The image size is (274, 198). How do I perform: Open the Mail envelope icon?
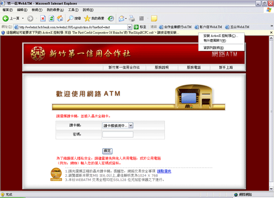pyautogui.click(x=121, y=18)
